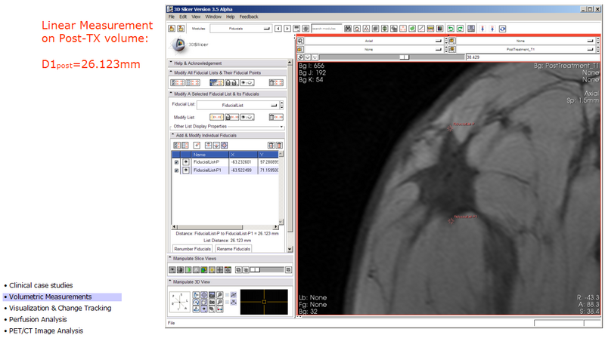Open the foreground volume None dropdown

(x=526, y=41)
